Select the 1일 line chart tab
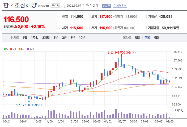 coord(24,38)
